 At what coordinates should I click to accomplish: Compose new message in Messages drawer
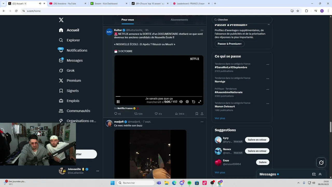tap(314, 174)
